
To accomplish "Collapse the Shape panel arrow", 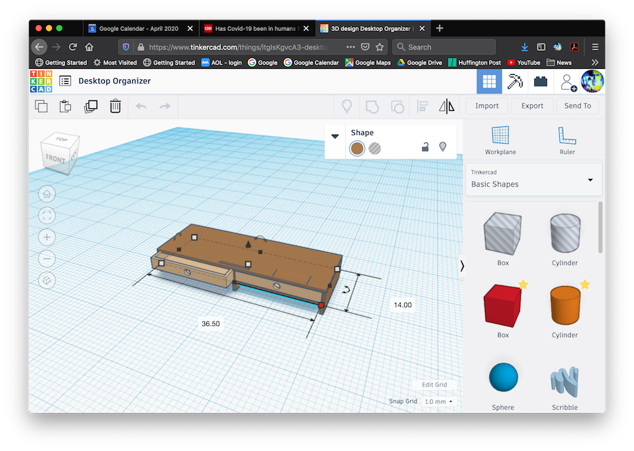I will 335,137.
